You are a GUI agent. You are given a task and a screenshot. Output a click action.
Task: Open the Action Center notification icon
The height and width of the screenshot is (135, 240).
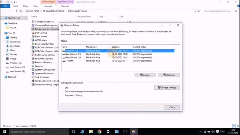pos(217,132)
